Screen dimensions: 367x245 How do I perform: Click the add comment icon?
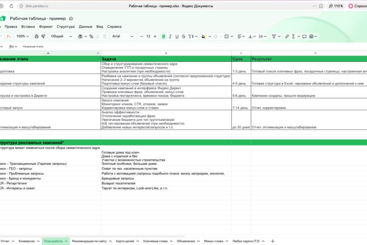point(304,36)
